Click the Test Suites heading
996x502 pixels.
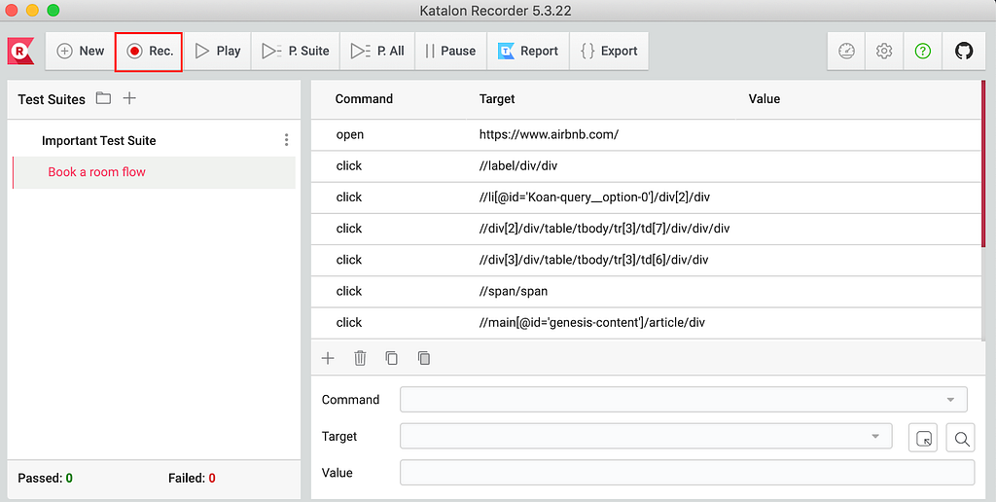tap(52, 99)
